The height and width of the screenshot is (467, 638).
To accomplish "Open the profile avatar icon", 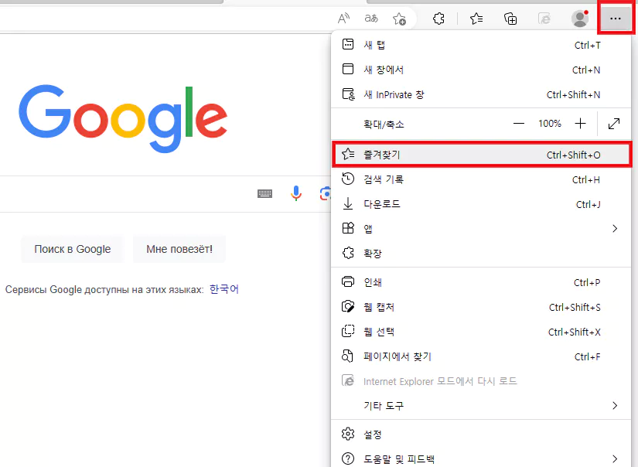I will tap(580, 18).
